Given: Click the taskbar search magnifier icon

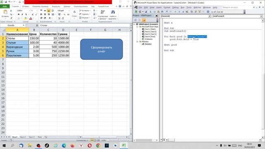Looking at the screenshot, I should click(x=12, y=146).
